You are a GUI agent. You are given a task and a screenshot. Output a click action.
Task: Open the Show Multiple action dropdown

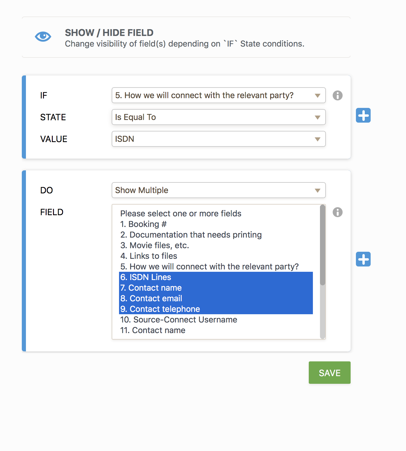tap(218, 190)
